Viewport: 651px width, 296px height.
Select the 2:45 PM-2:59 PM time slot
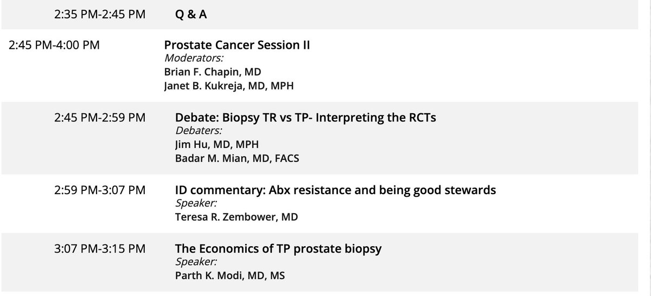coord(100,118)
